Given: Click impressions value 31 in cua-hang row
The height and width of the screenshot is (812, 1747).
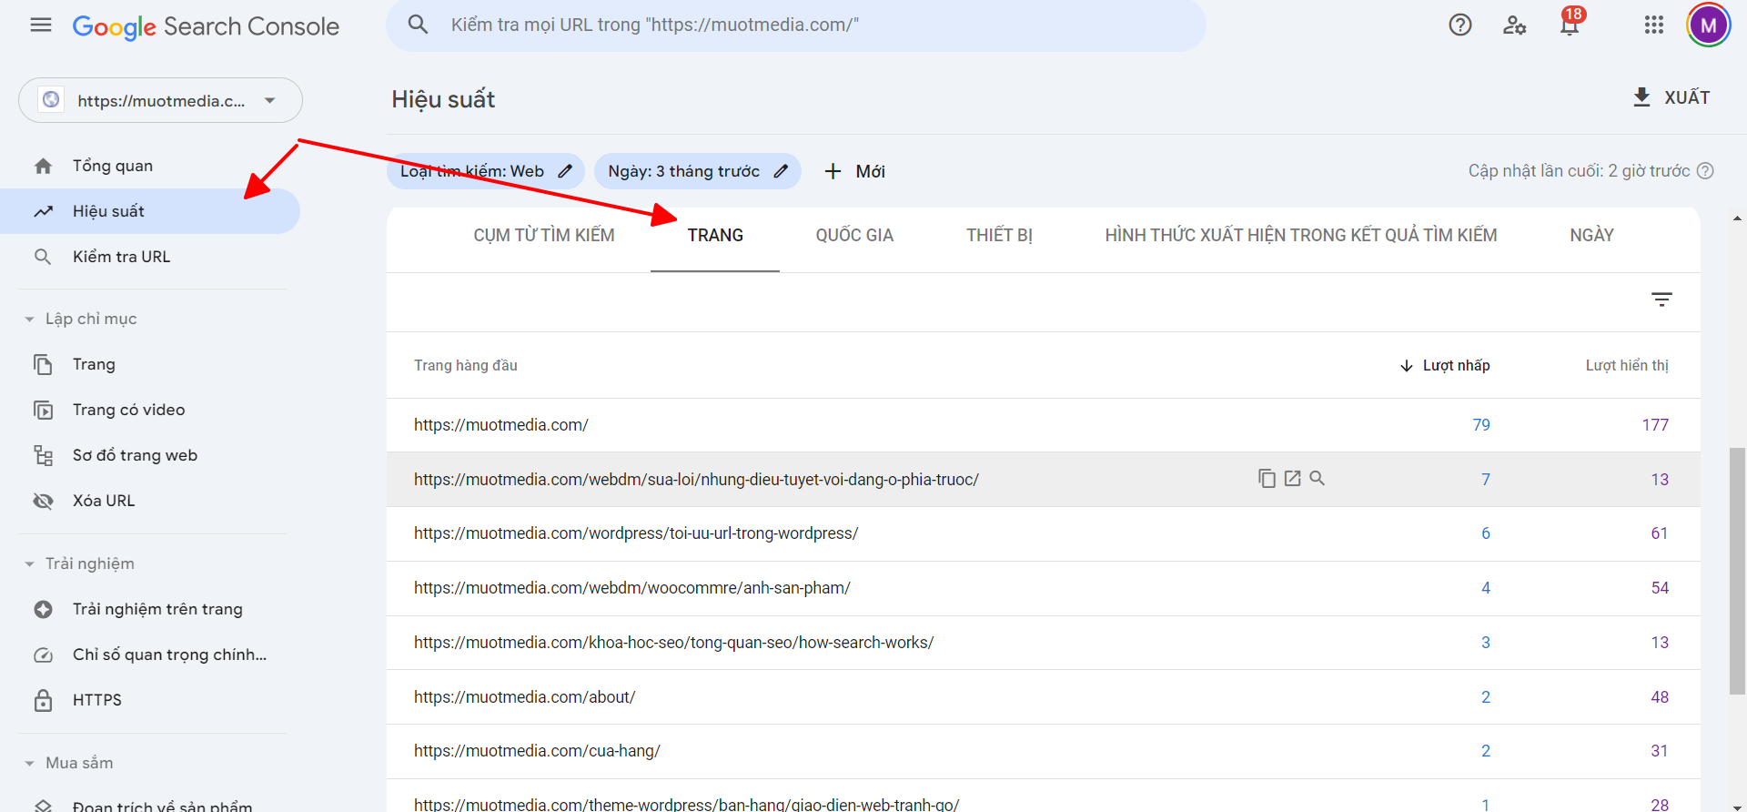Looking at the screenshot, I should pyautogui.click(x=1660, y=751).
